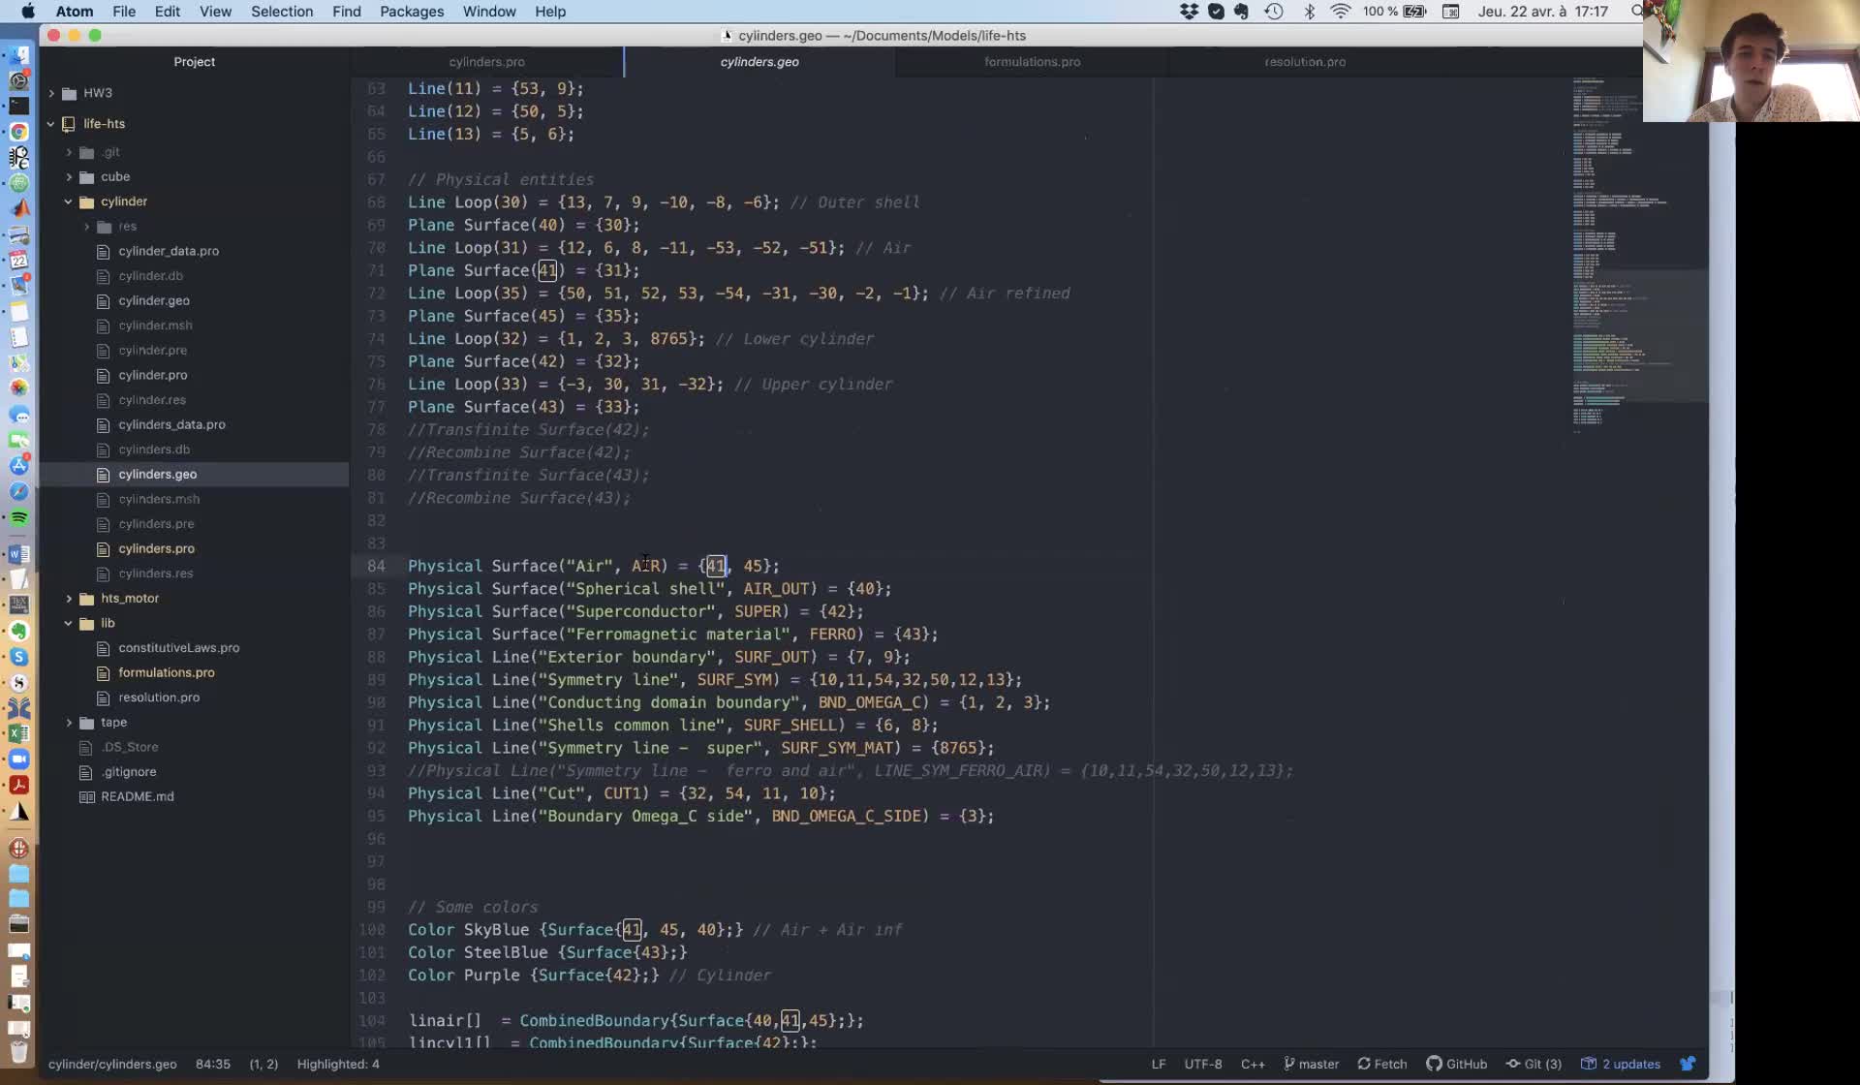
Task: Open the Packages menu
Action: pos(411,12)
